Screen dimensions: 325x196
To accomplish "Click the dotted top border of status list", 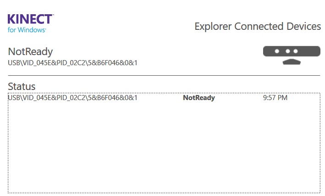I will pos(164,93).
